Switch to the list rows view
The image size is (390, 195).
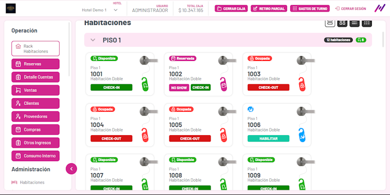355,23
